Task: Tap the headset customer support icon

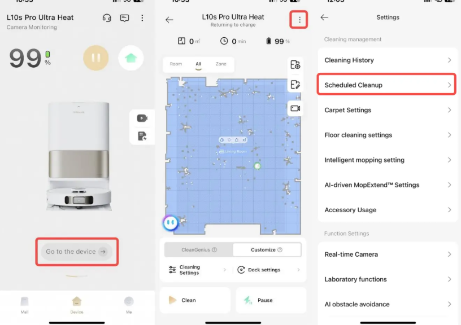Action: [107, 18]
